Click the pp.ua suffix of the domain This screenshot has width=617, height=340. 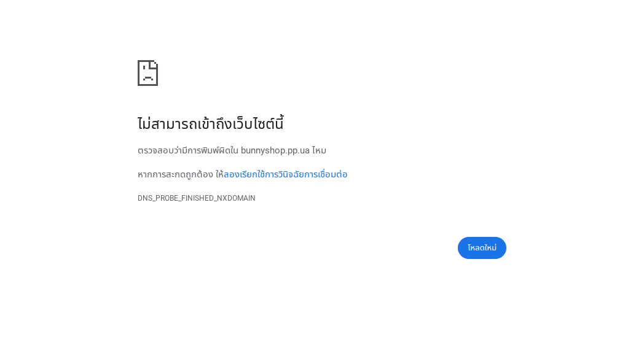click(298, 151)
